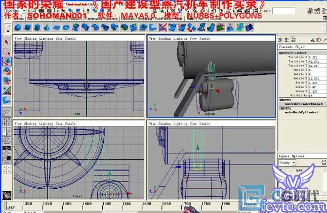Choose the Select arrow tool in toolbox
The width and height of the screenshot is (327, 213).
[7, 42]
